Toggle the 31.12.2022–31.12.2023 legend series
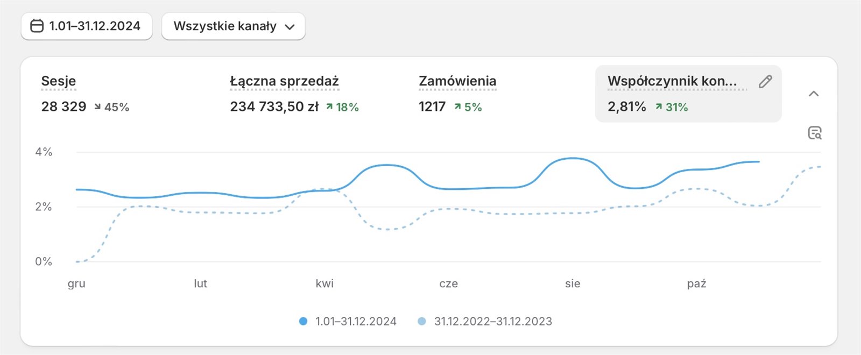Screen dimensions: 861x355 (492, 321)
